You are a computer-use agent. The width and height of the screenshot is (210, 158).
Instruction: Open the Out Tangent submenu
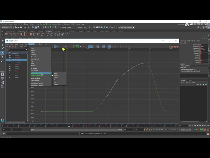coord(41,70)
